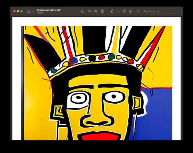
Task: Select the highlight pen tool
Action: 112,11
